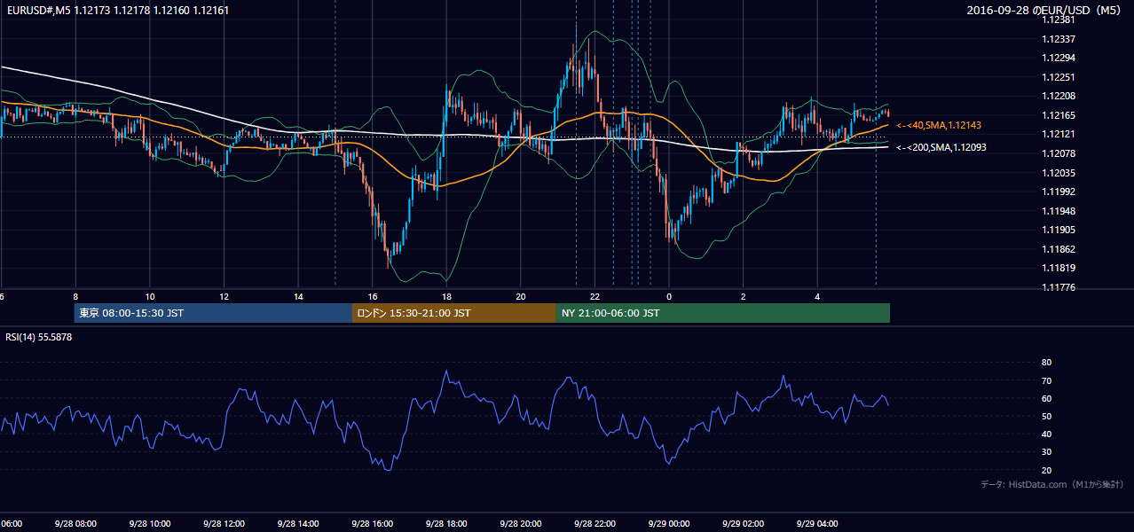
Task: Click price axis value 1.12208
Action: coord(1058,96)
